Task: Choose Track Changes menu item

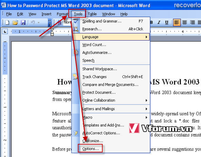Action: coord(111,77)
